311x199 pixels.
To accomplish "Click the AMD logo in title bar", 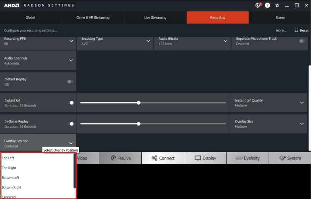I will pos(11,5).
